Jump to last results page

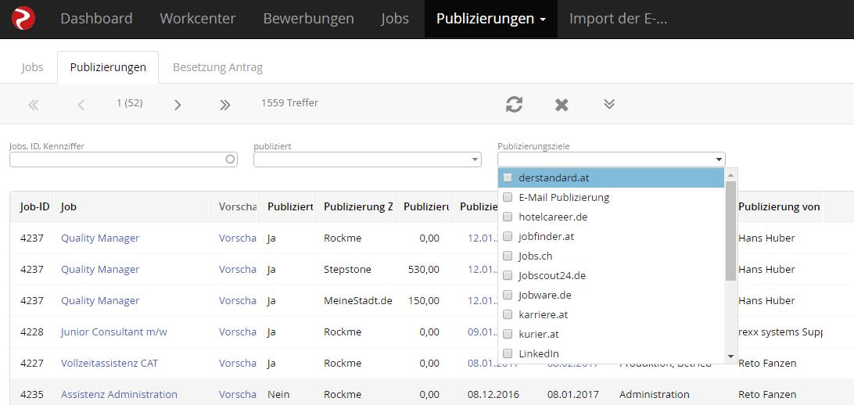point(225,105)
